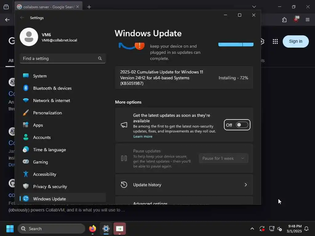Viewport: 315px width, 236px height.
Task: Close the collabvm server tab
Action: 78,7
